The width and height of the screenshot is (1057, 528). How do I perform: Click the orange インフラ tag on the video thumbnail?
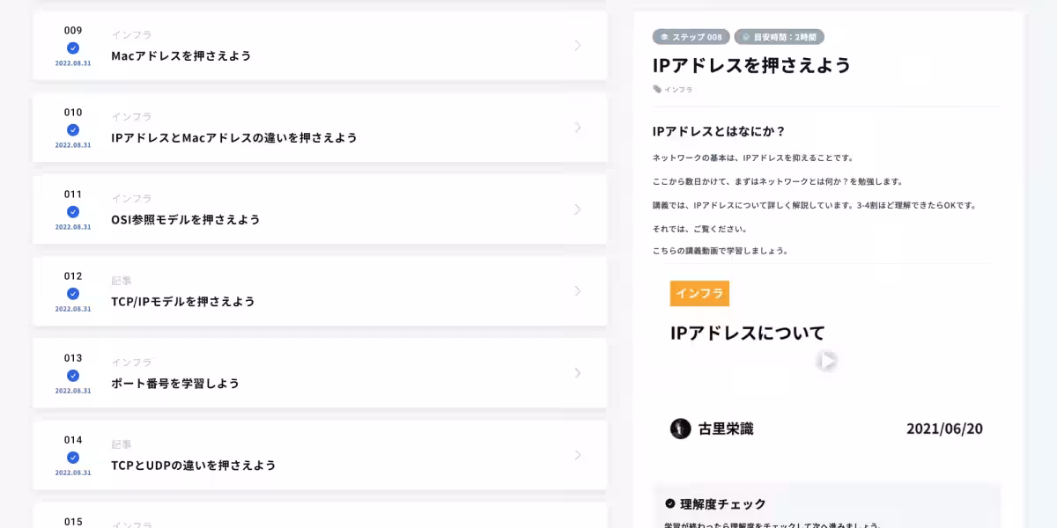699,293
